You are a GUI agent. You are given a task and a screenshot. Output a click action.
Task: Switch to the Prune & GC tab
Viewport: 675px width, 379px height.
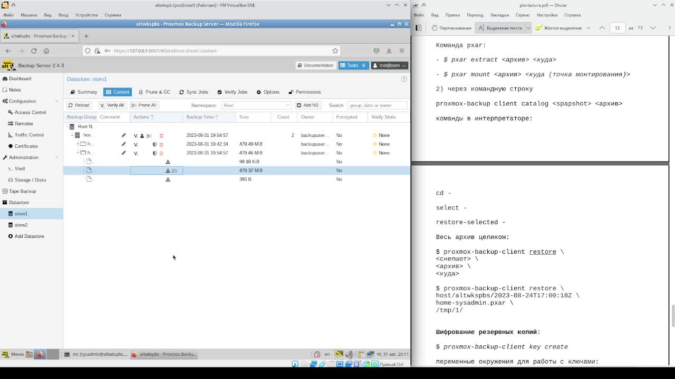coord(155,92)
